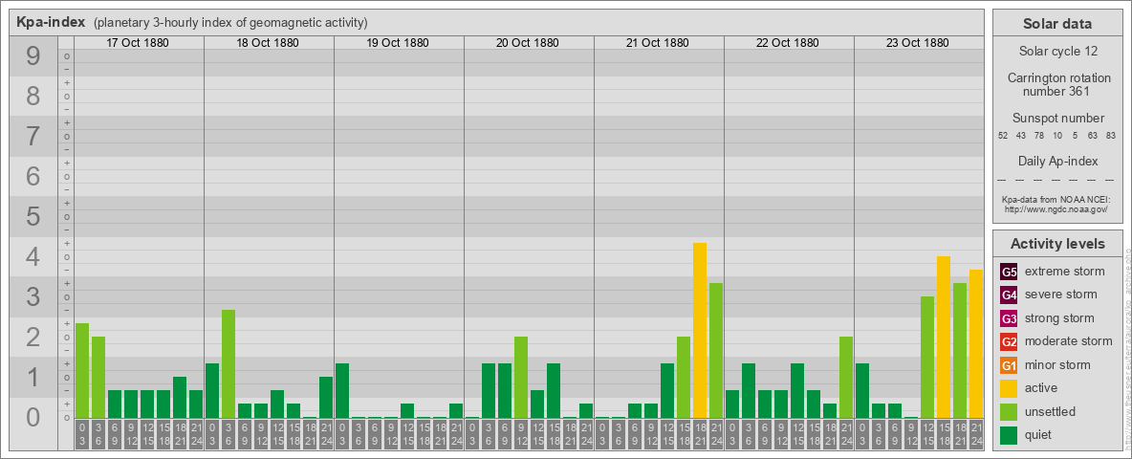1132x459 pixels.
Task: Click the Daily Ap-index label
Action: click(1057, 161)
